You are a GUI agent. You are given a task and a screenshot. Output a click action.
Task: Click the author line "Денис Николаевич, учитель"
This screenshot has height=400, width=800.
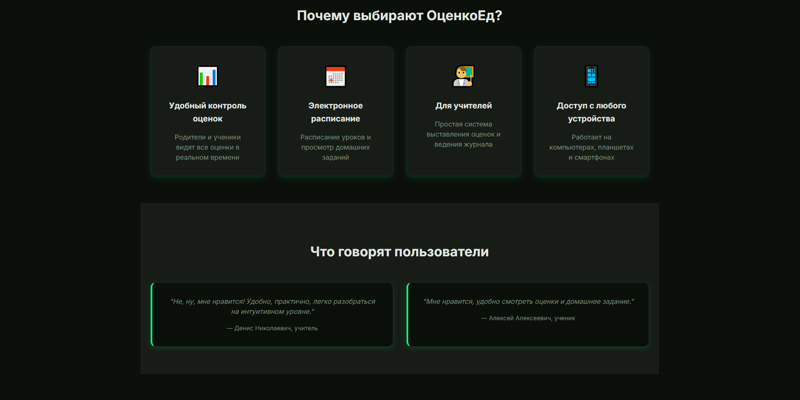pyautogui.click(x=272, y=328)
